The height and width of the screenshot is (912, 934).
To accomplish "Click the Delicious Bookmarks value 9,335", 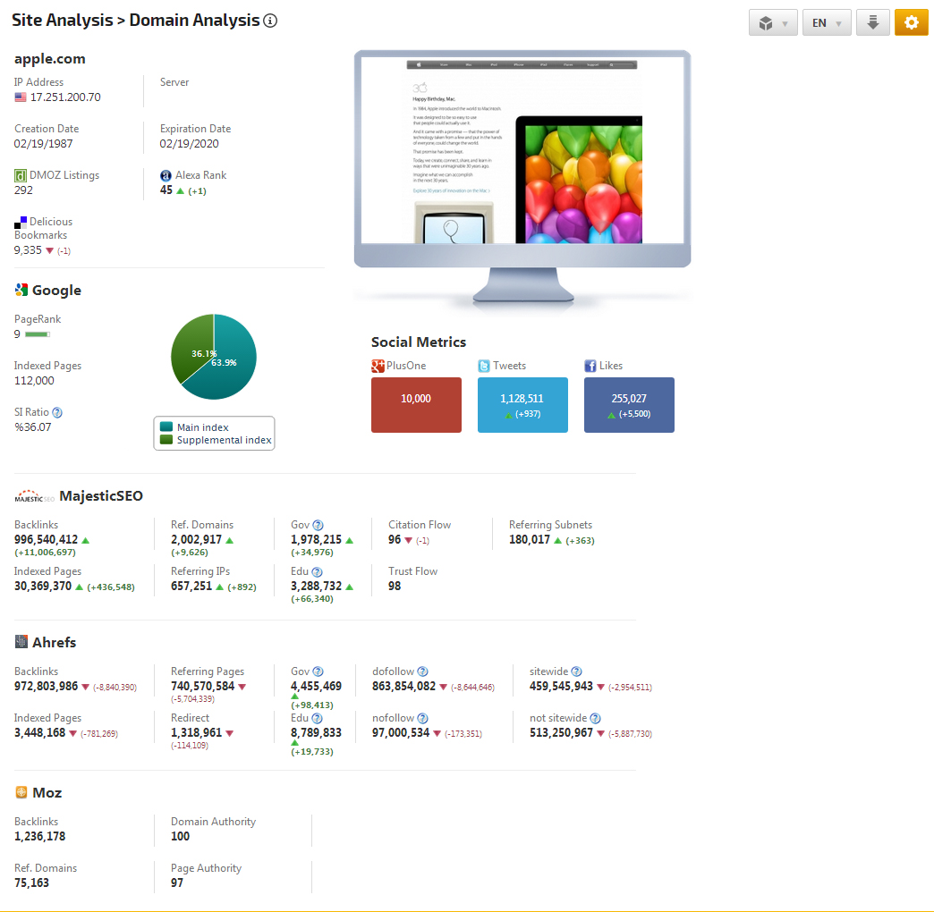I will (x=28, y=250).
